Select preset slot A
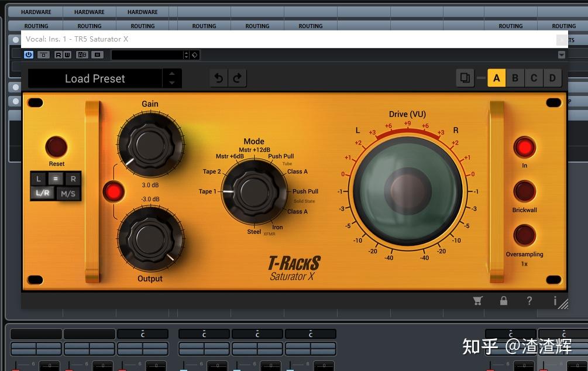This screenshot has width=588, height=371. (x=497, y=78)
